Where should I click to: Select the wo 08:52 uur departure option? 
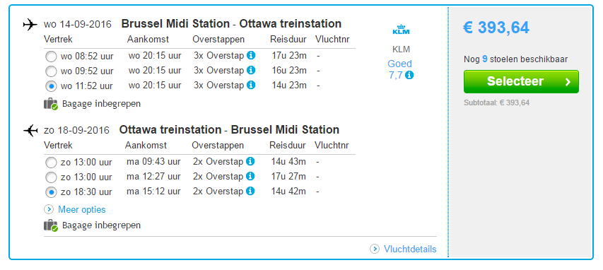51,57
